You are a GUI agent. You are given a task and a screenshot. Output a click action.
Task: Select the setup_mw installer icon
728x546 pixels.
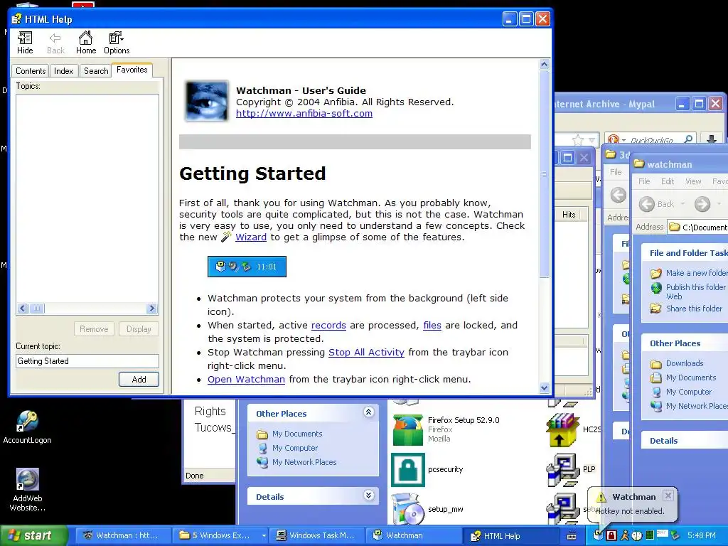point(407,508)
